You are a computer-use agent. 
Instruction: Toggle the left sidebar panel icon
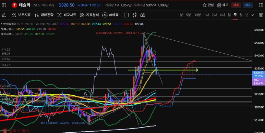pyautogui.click(x=4, y=5)
